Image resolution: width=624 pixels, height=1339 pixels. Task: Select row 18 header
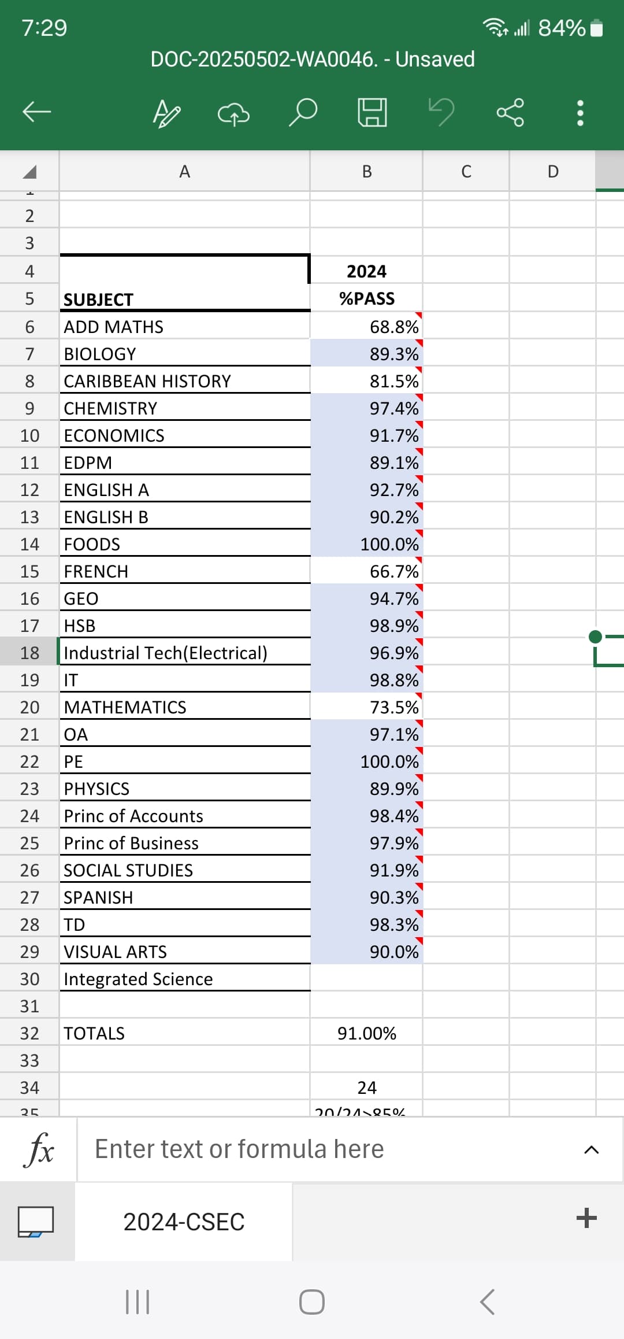tap(29, 653)
